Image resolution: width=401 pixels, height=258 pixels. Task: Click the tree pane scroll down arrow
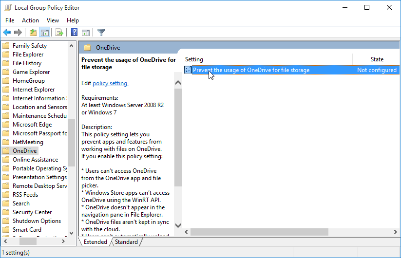pyautogui.click(x=72, y=233)
